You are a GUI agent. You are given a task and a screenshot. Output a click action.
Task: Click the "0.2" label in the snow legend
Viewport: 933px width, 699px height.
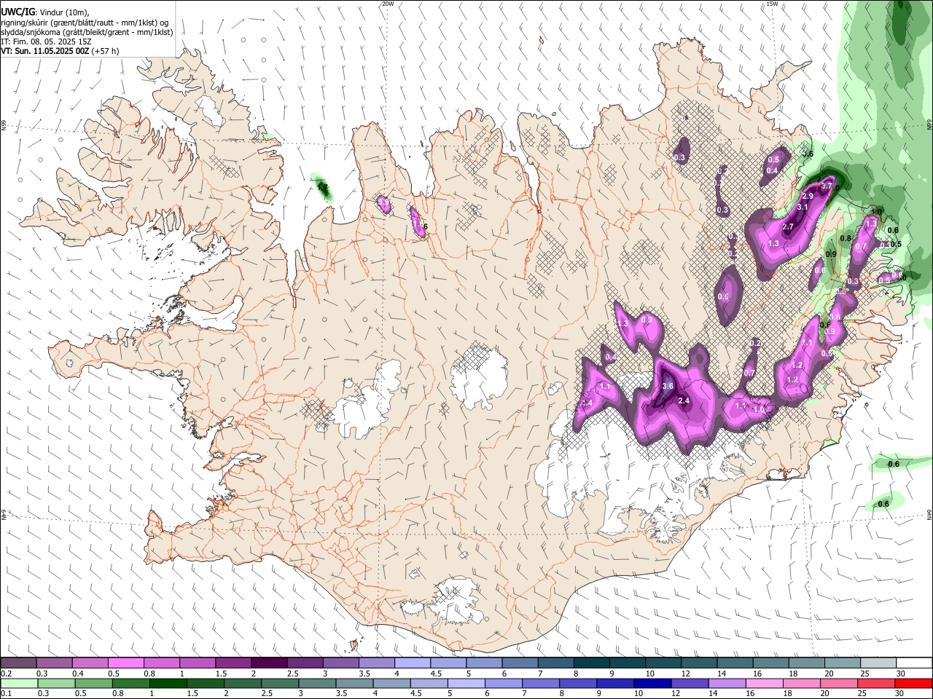click(x=6, y=674)
